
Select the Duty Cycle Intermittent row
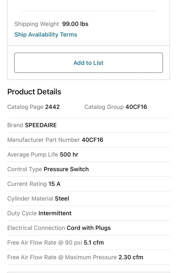click(x=88, y=213)
